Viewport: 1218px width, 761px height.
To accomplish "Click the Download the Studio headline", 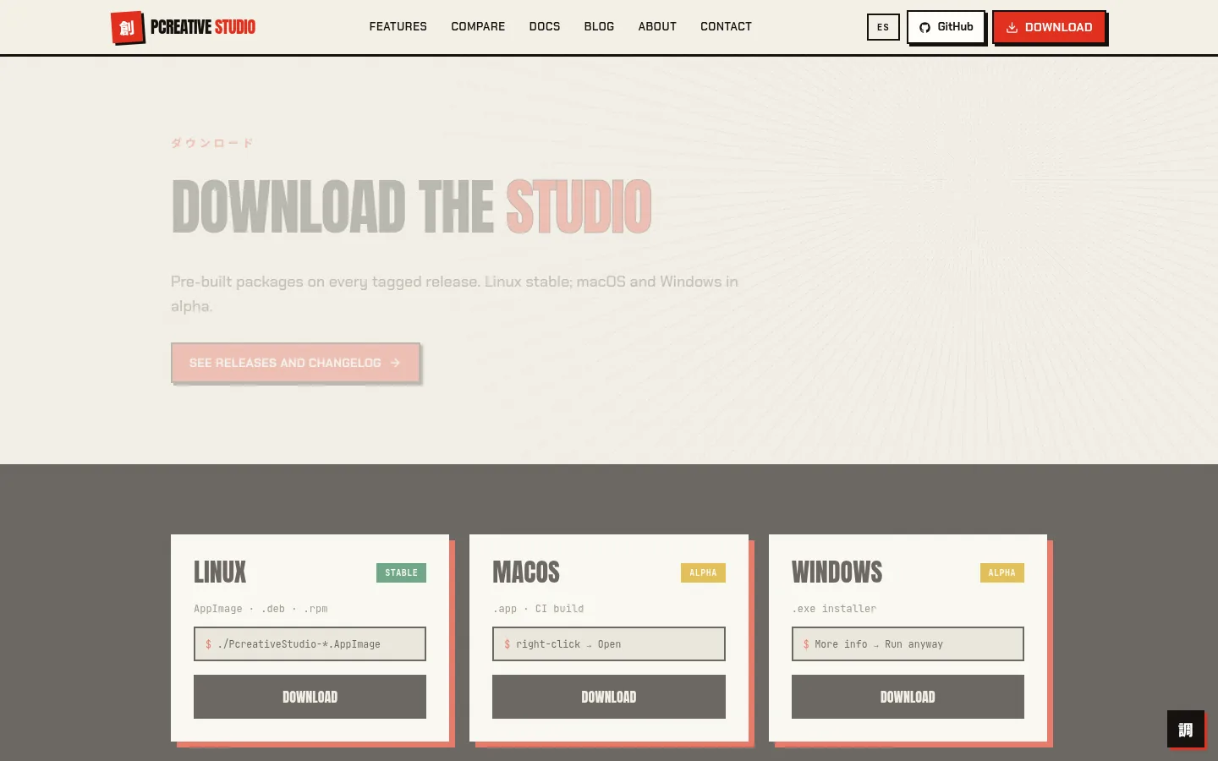I will click(x=411, y=206).
